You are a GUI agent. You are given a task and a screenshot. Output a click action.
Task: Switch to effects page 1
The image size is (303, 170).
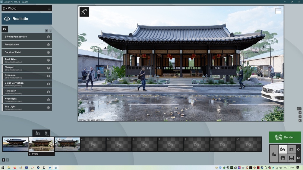coord(46,31)
